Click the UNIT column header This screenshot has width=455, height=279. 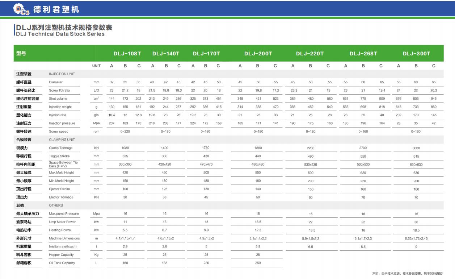(96, 66)
